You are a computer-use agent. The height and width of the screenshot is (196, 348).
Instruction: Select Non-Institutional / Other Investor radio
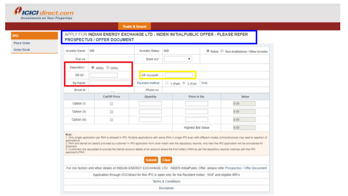coord(222,51)
